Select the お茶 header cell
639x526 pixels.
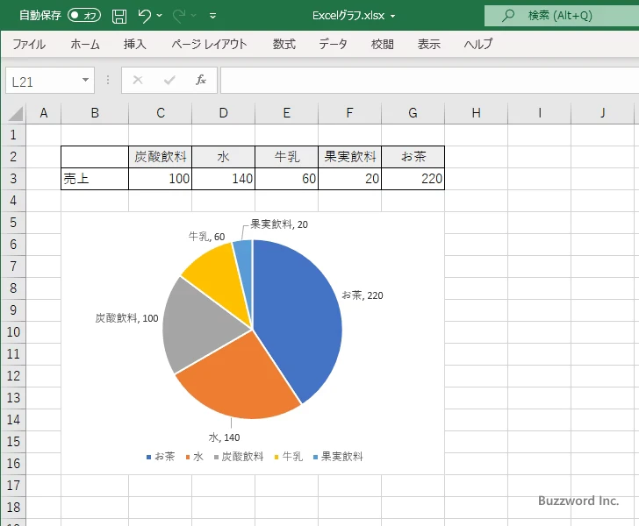point(413,157)
